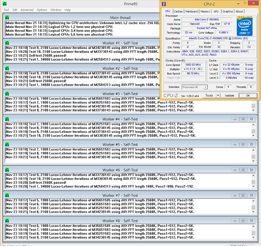Screen dimensions: 261x246
Task: Click scroll down arrow in Worker #8 window
Action: coord(253,237)
